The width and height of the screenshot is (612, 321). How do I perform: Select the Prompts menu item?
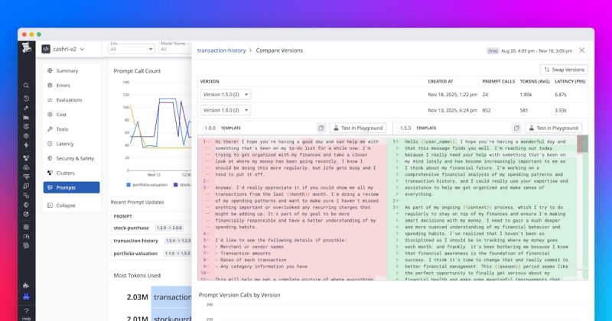pyautogui.click(x=71, y=187)
